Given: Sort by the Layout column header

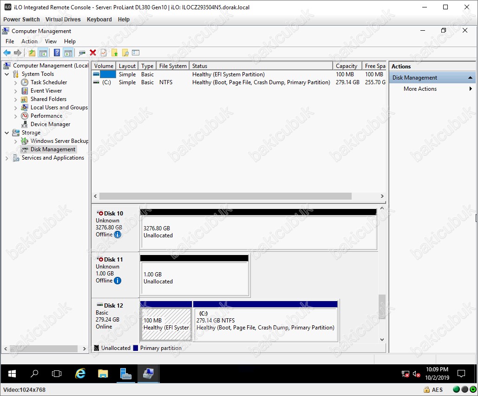Looking at the screenshot, I should [x=127, y=66].
